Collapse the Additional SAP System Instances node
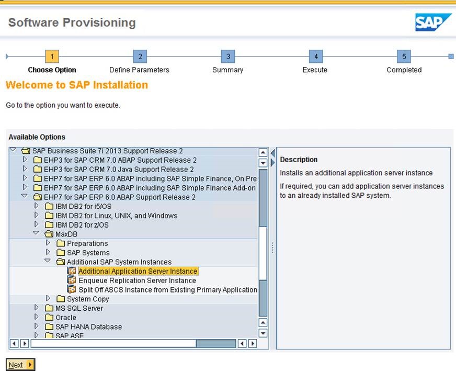 (x=48, y=261)
